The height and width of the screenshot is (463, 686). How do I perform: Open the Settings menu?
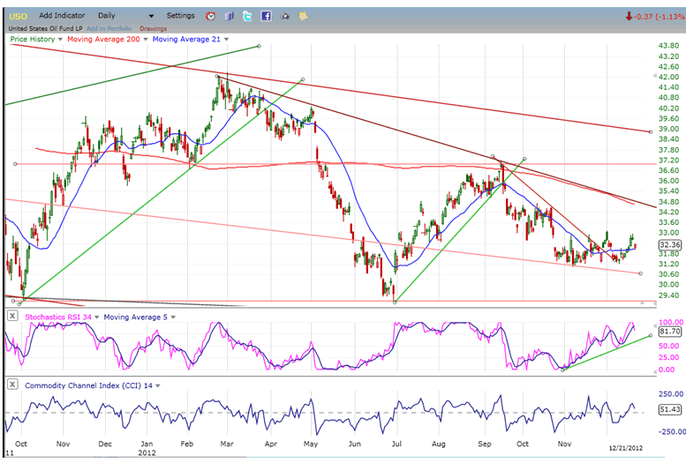pos(180,16)
